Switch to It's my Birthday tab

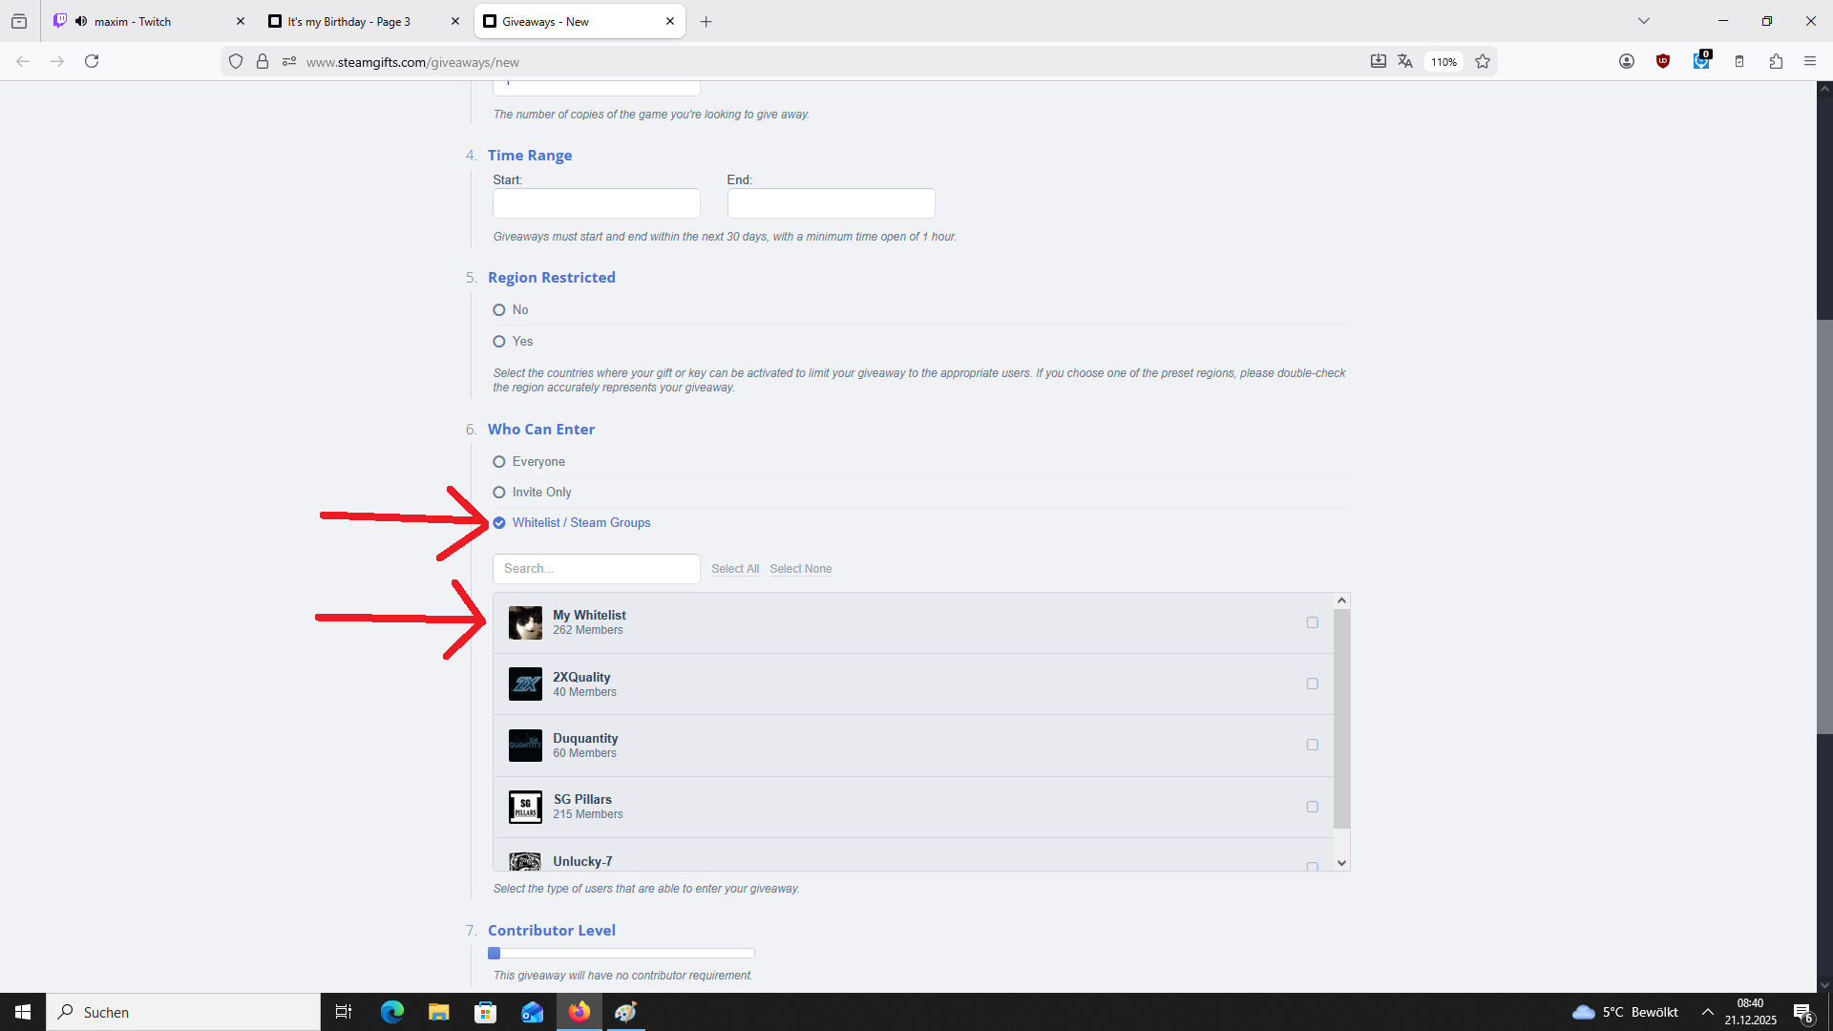pyautogui.click(x=348, y=21)
